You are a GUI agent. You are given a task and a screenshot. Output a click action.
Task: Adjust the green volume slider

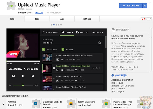(23, 85)
